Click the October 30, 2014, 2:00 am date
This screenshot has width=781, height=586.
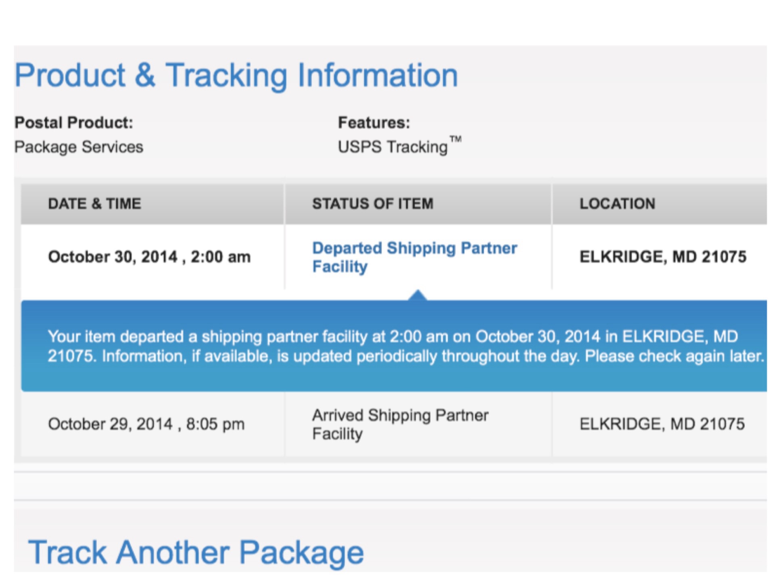[149, 257]
